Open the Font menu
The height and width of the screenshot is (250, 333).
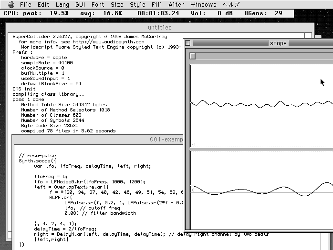click(98, 4)
